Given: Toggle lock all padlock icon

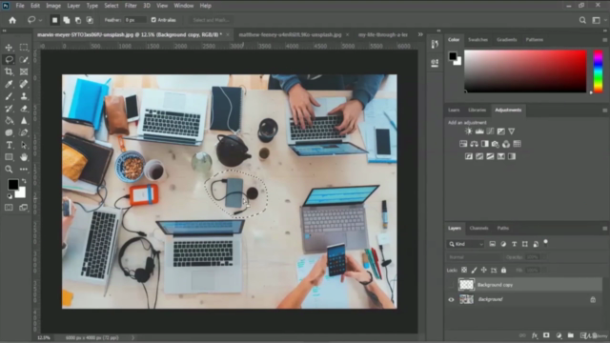Looking at the screenshot, I should click(503, 270).
